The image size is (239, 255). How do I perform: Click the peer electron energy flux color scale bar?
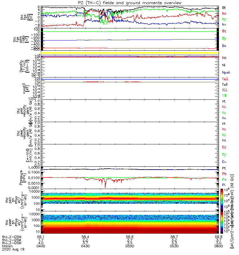click(x=222, y=222)
